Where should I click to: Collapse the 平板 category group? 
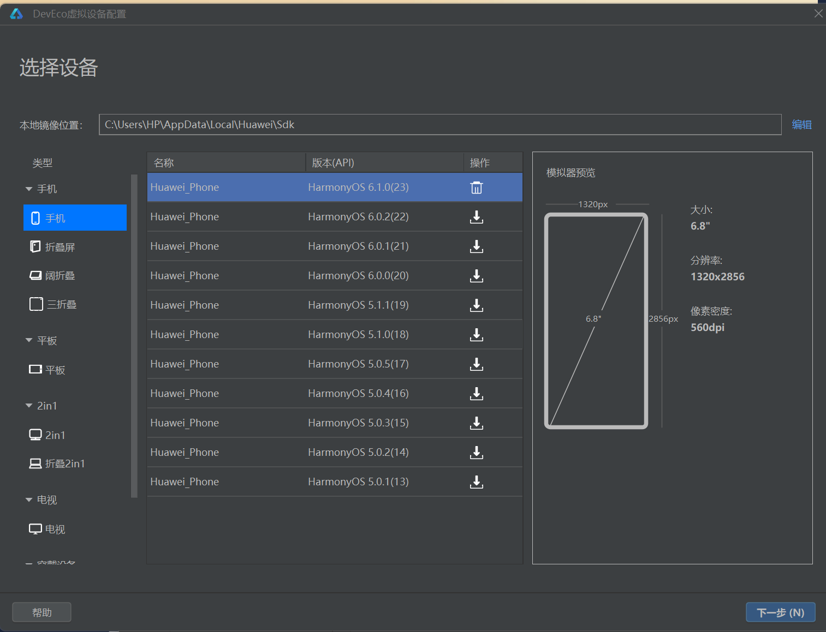point(29,340)
